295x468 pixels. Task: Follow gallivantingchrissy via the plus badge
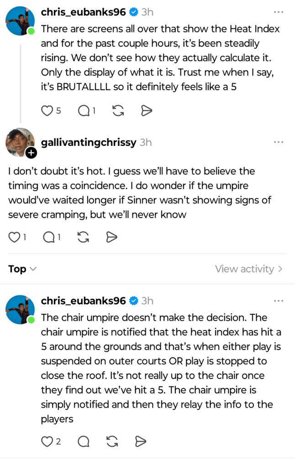pos(32,154)
